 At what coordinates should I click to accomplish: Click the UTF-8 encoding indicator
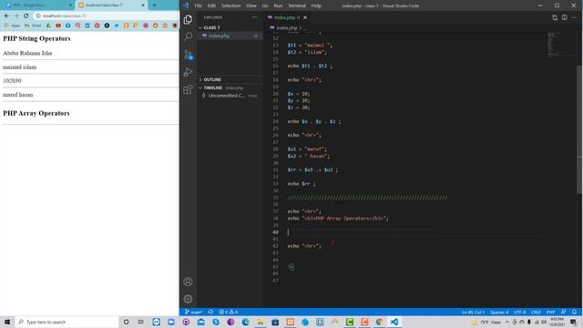click(x=519, y=312)
